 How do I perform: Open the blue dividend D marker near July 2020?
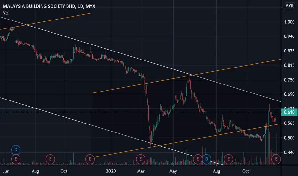207,159
